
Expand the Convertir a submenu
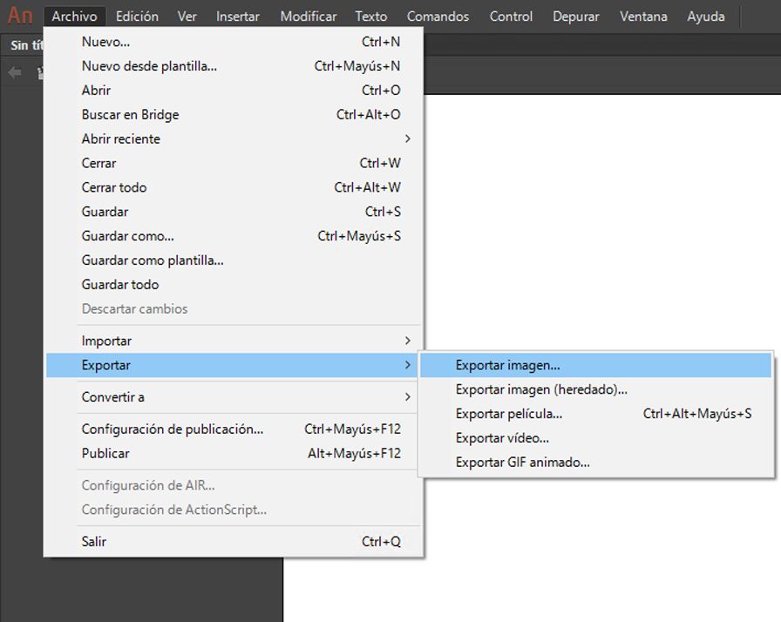(x=233, y=397)
